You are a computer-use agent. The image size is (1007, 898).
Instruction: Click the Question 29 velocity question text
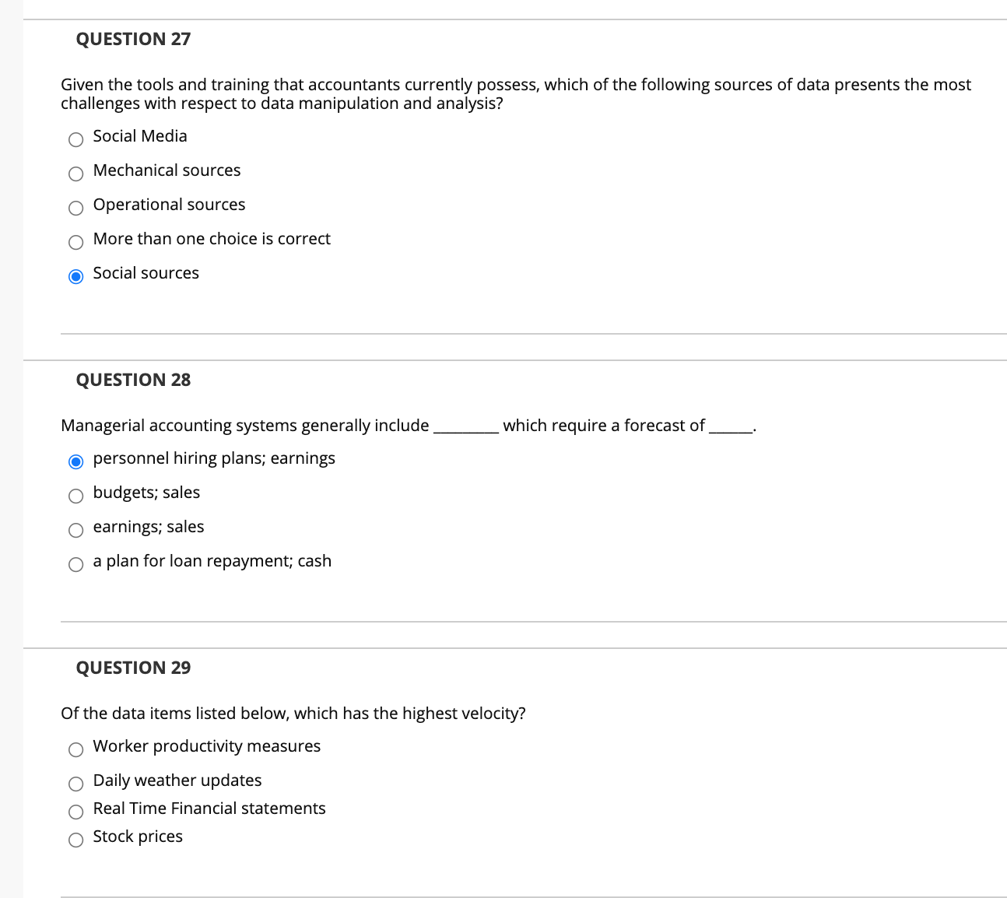pyautogui.click(x=293, y=713)
